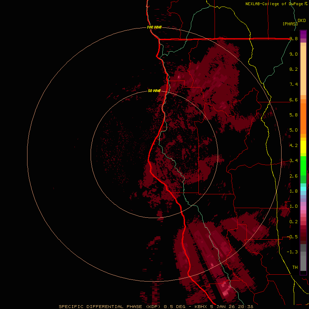Image resolution: width=309 pixels, height=309 pixels.
Task: Click the 2.6 scale label
Action: pyautogui.click(x=294, y=176)
